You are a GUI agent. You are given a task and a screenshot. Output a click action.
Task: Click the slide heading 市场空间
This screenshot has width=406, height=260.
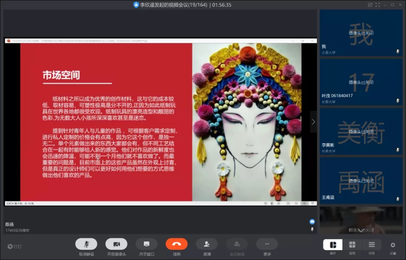[61, 75]
